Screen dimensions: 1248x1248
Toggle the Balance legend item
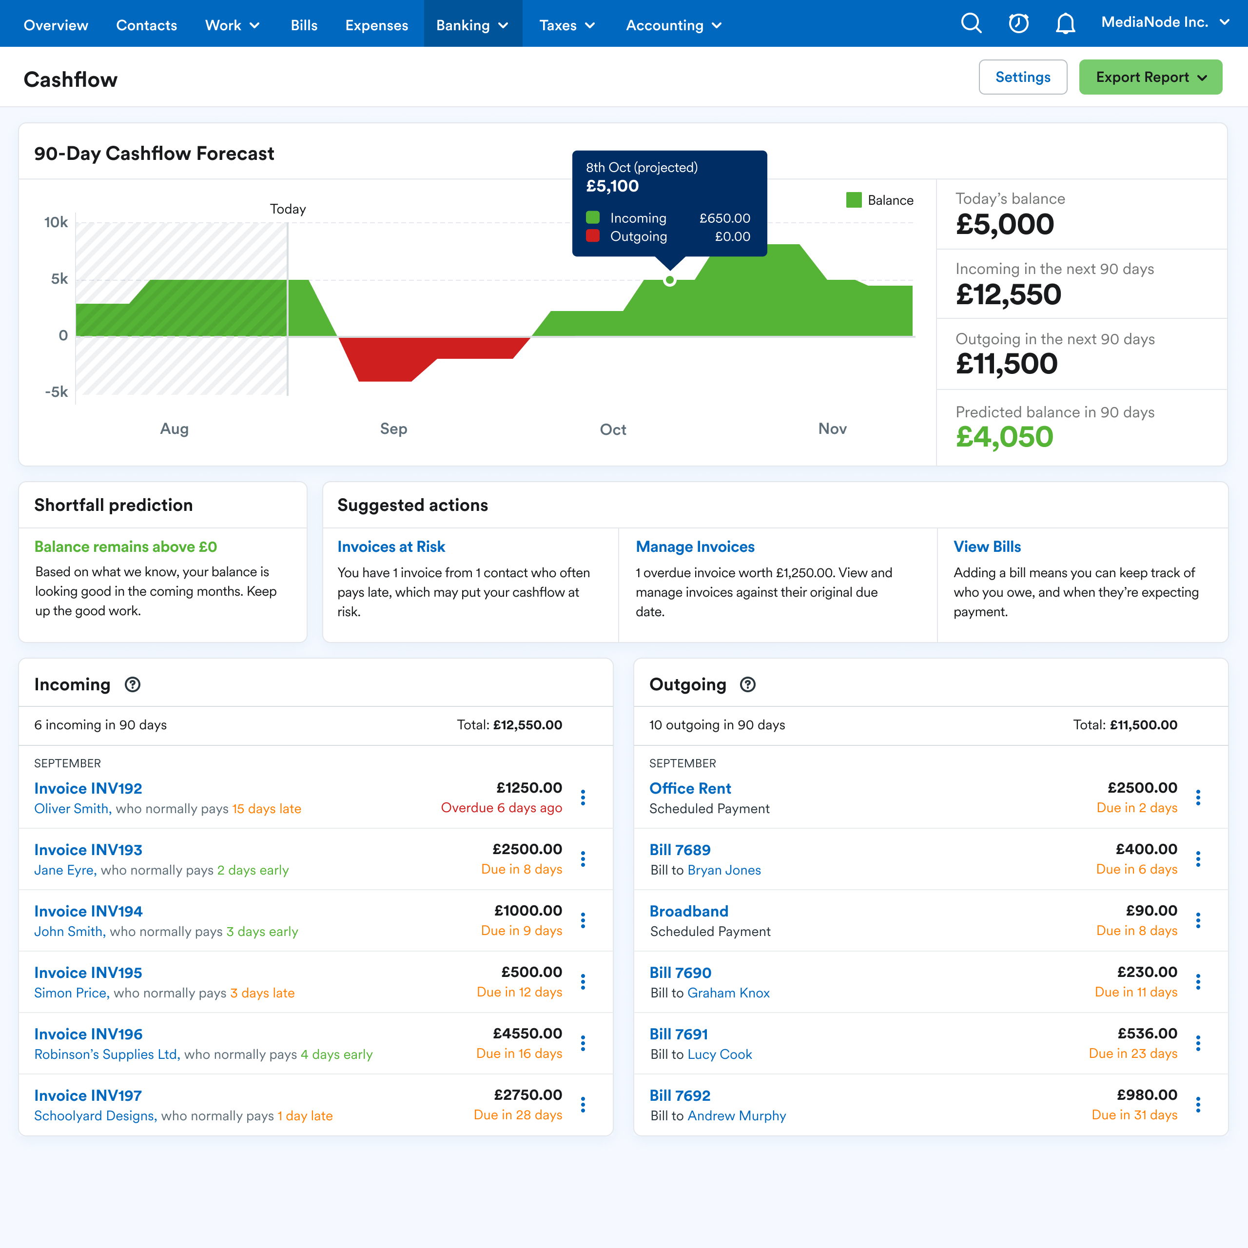[879, 200]
